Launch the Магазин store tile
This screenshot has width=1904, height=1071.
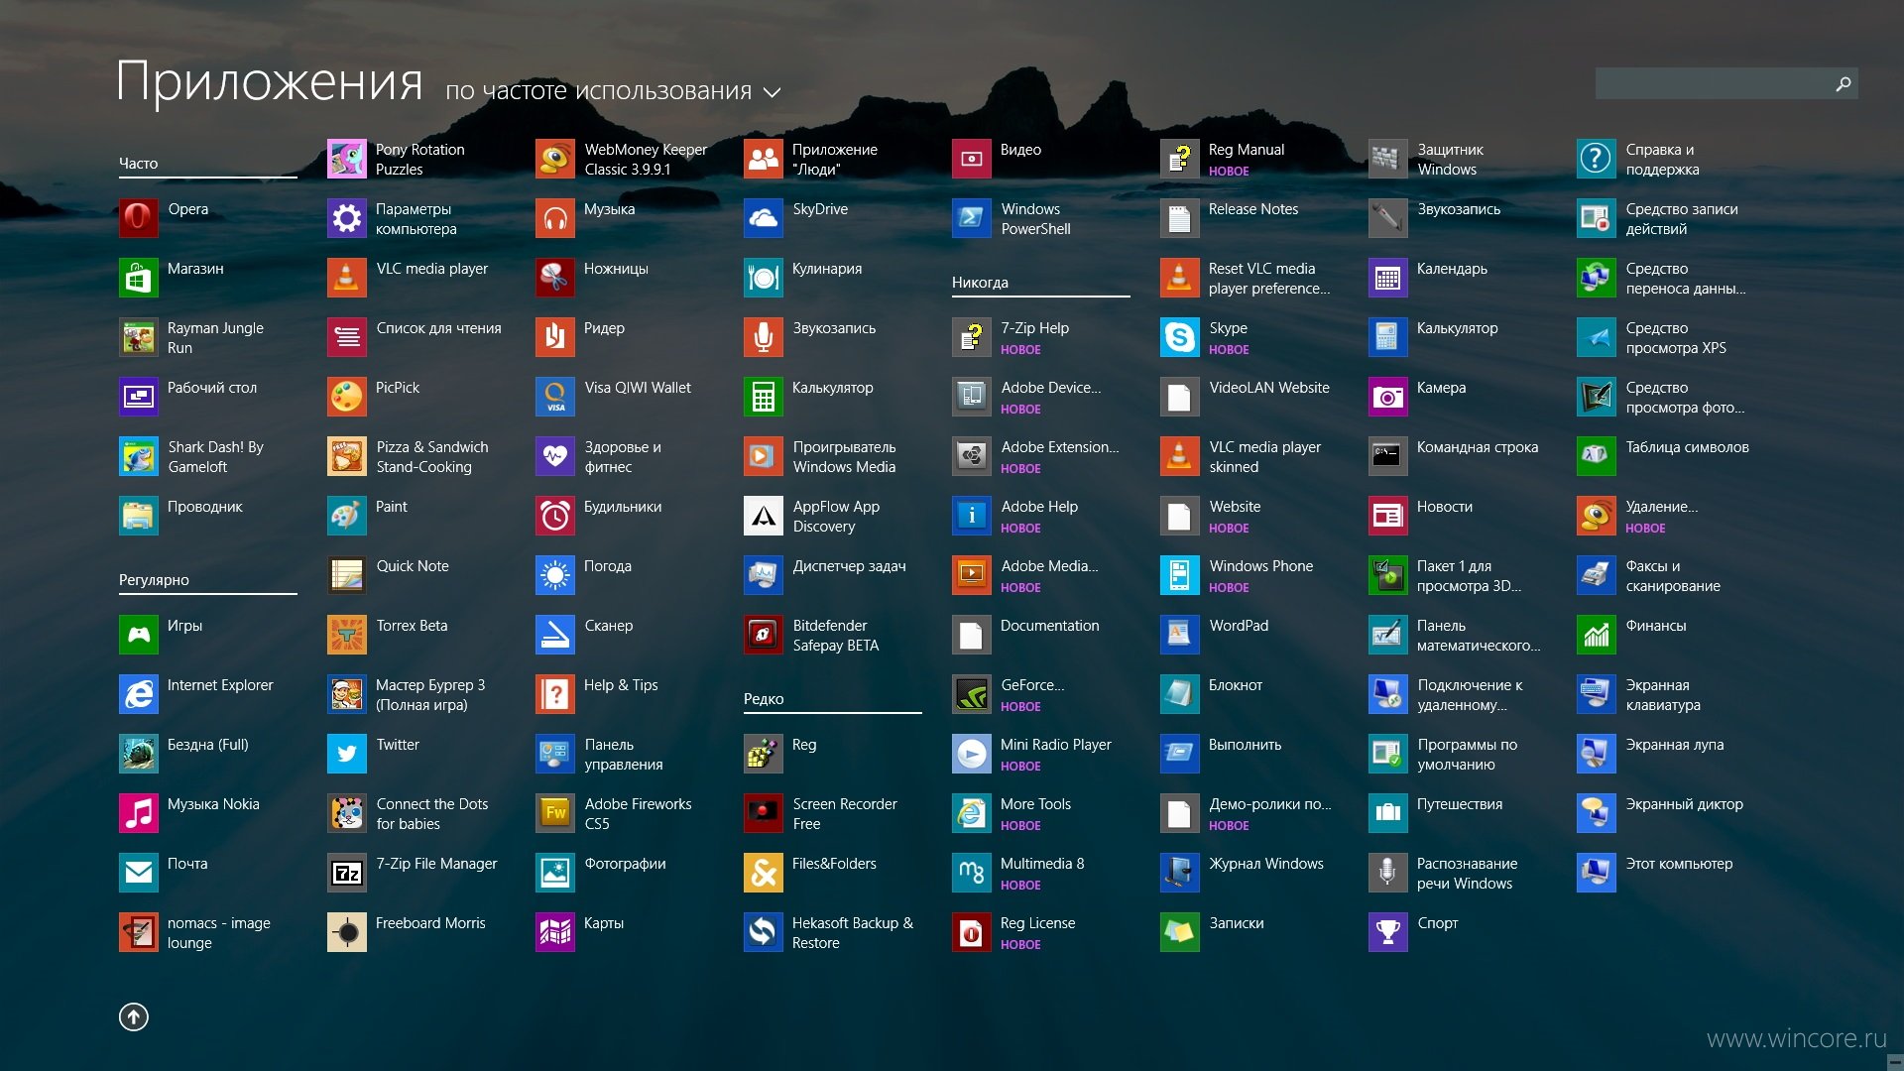pos(139,278)
